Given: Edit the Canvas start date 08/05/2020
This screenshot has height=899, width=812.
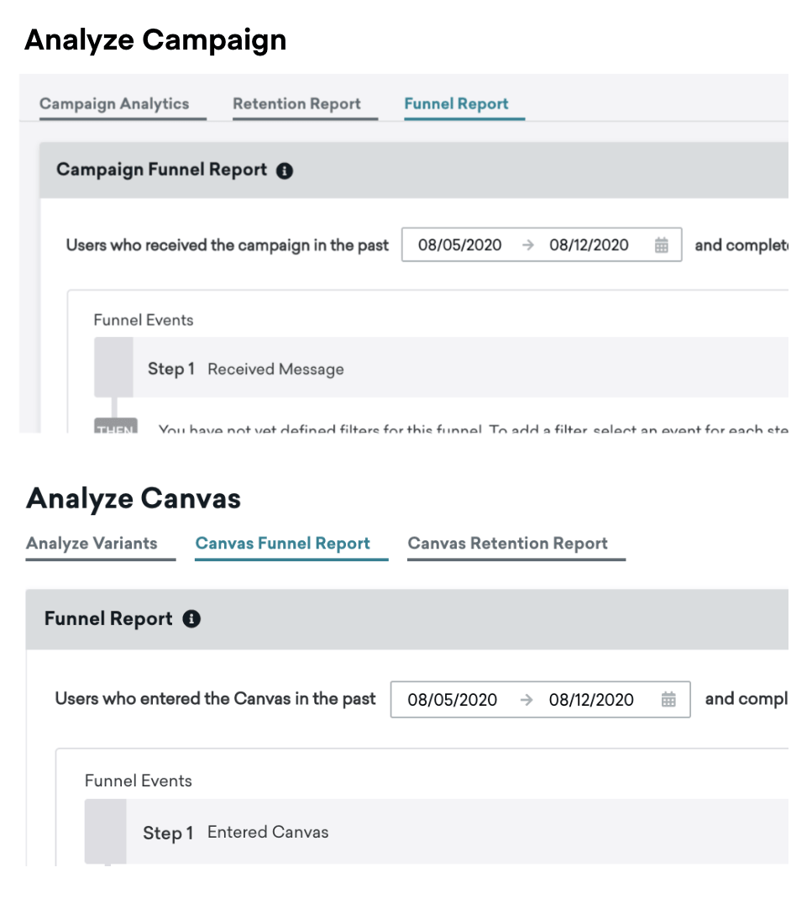Looking at the screenshot, I should pyautogui.click(x=453, y=700).
